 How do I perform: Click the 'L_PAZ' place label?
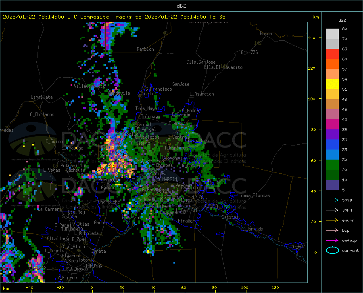click(299, 247)
